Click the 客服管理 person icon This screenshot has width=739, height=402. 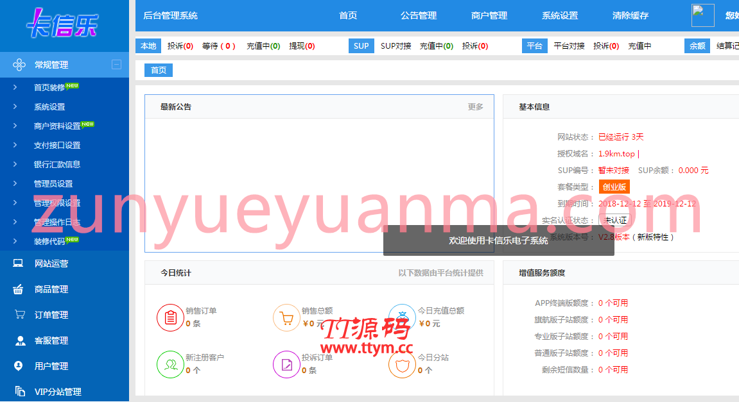pos(21,340)
